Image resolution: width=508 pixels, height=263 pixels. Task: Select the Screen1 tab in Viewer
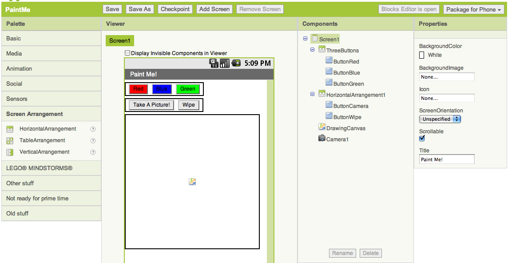click(119, 40)
